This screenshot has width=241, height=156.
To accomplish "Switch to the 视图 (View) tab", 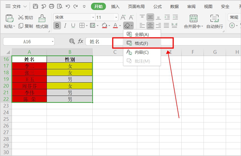I will [208, 6].
